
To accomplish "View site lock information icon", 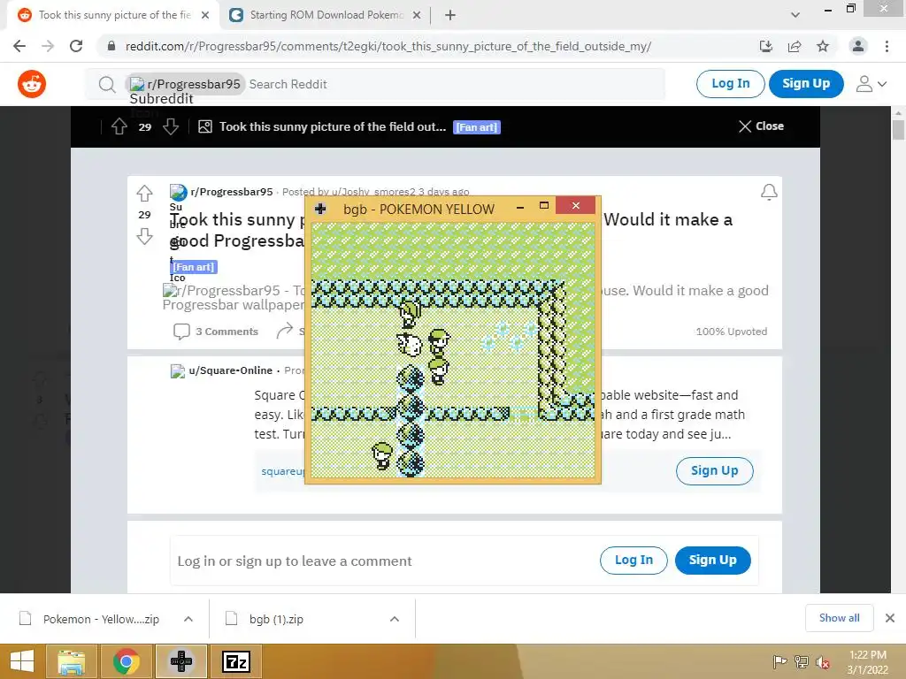I will tap(111, 46).
